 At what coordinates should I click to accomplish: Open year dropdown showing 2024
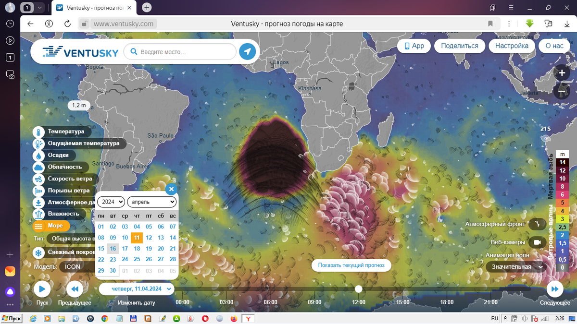click(x=111, y=202)
